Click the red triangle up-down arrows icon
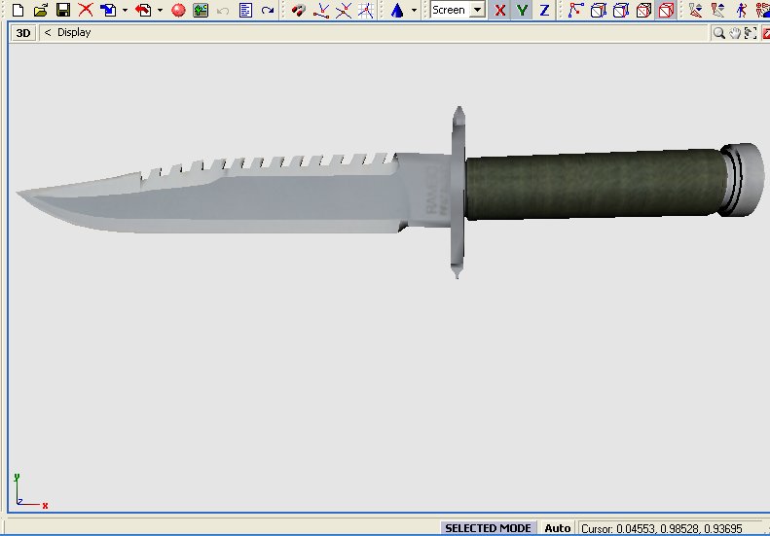This screenshot has width=770, height=536. click(695, 10)
